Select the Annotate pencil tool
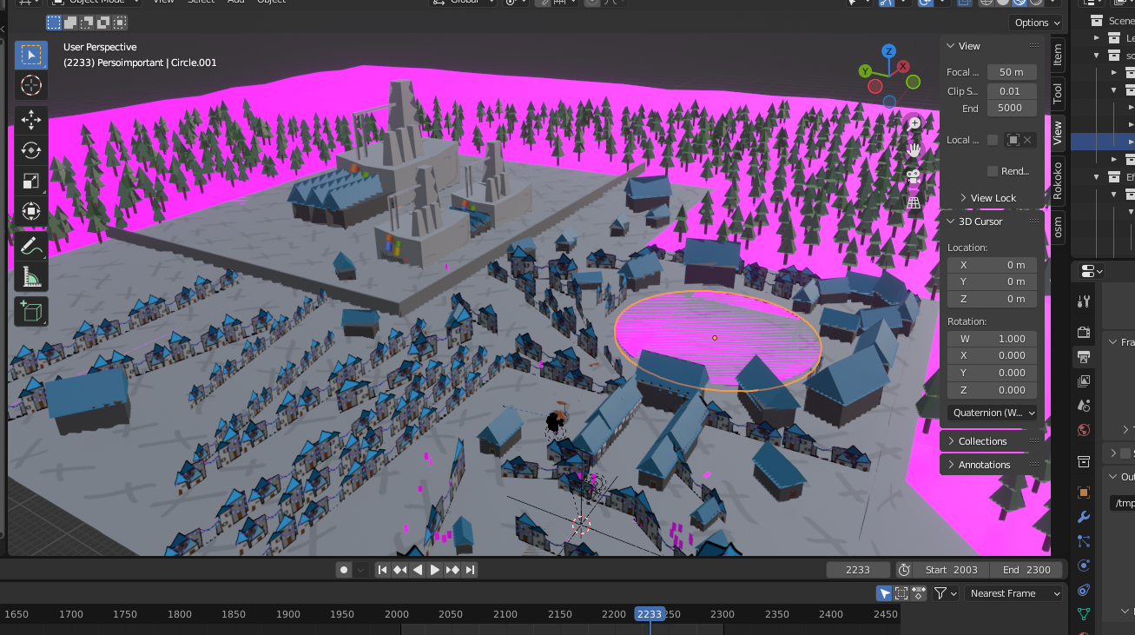1135x635 pixels. pyautogui.click(x=31, y=246)
